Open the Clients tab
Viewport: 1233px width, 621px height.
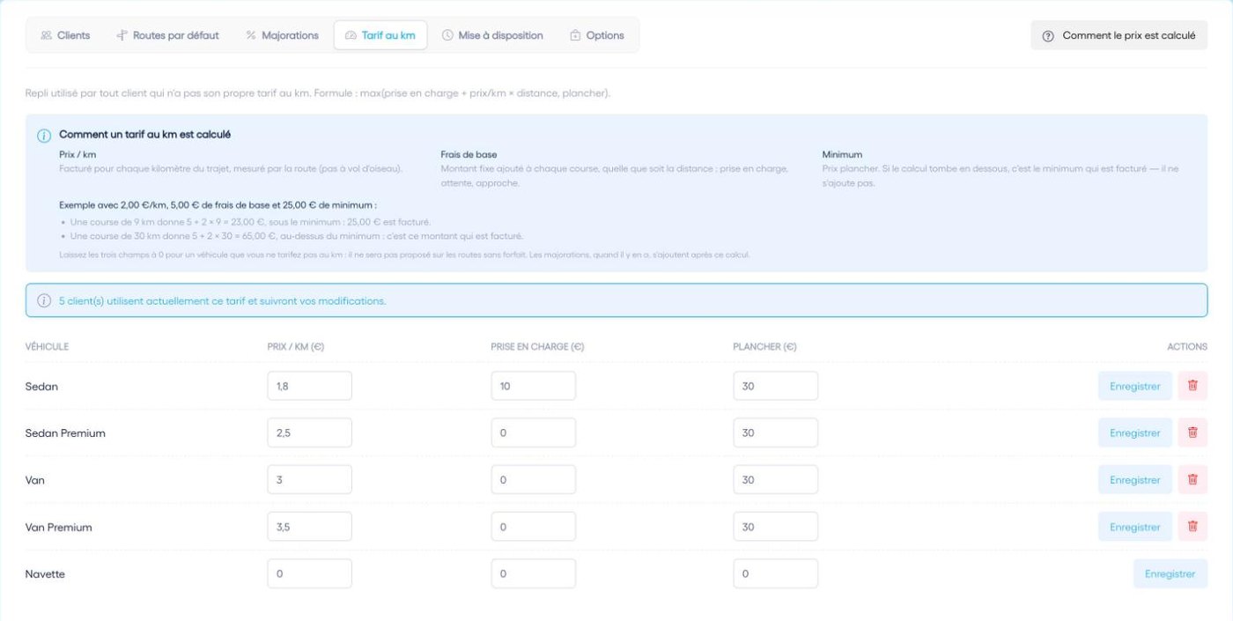pos(65,35)
